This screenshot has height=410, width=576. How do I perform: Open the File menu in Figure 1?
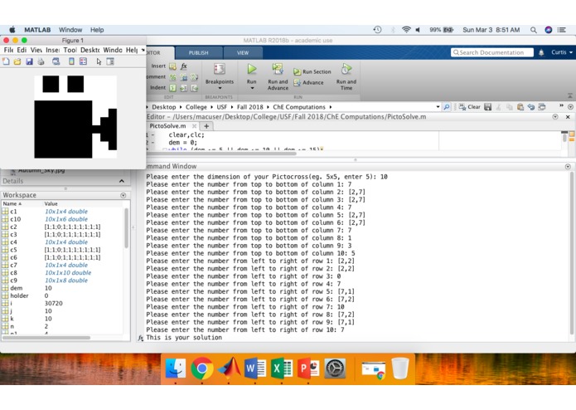8,50
